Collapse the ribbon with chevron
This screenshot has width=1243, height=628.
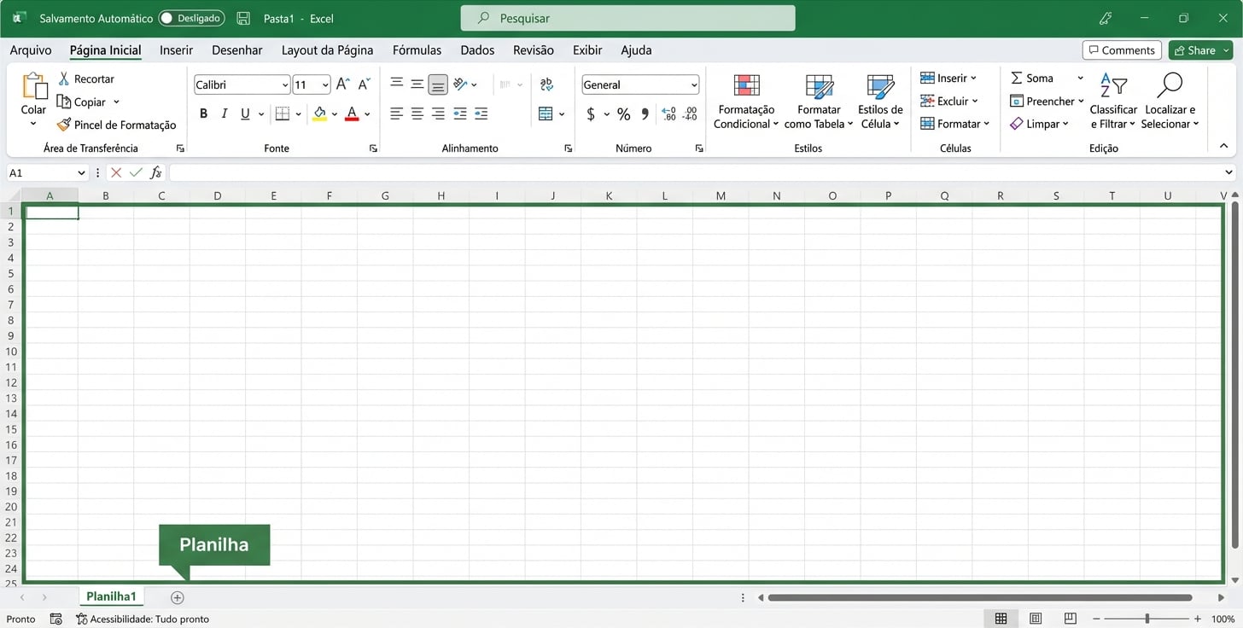(x=1223, y=147)
